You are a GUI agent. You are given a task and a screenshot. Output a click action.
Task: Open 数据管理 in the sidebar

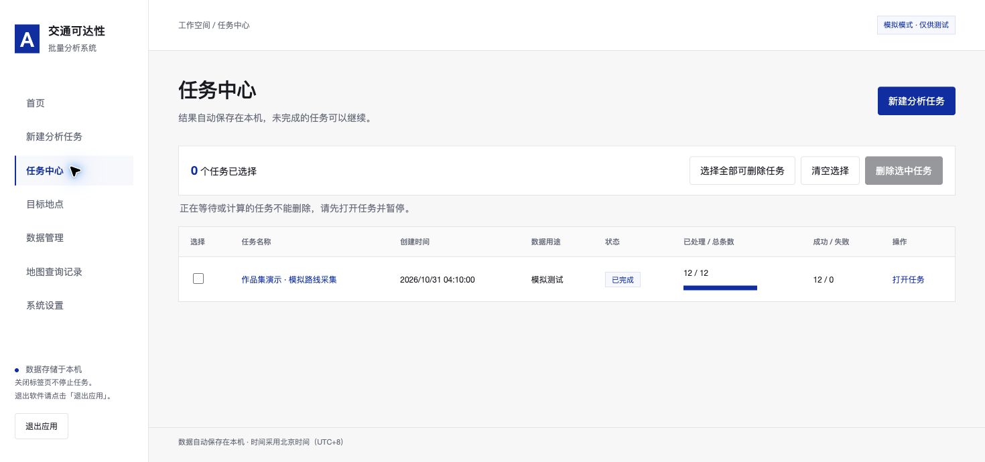coord(74,238)
